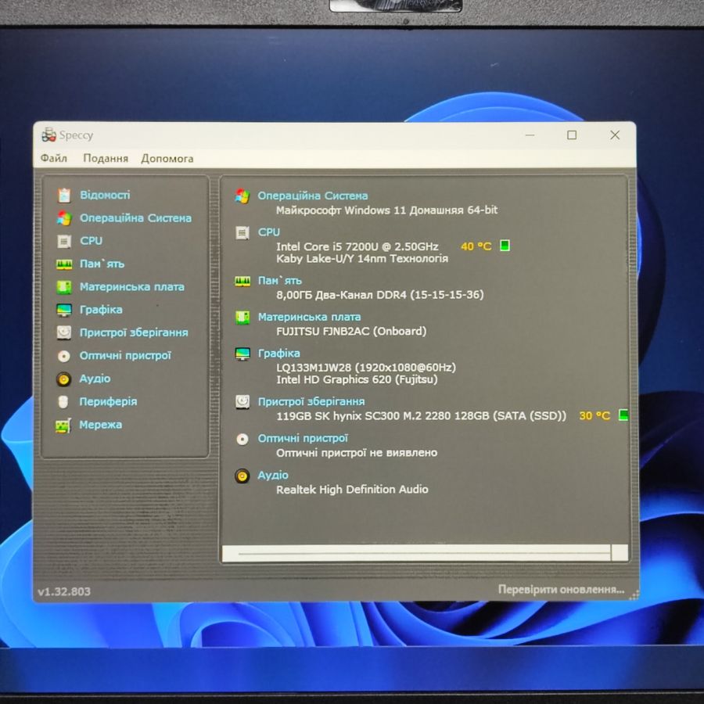This screenshot has width=704, height=704.
Task: Click the Speccy logo in title bar
Action: (x=48, y=135)
